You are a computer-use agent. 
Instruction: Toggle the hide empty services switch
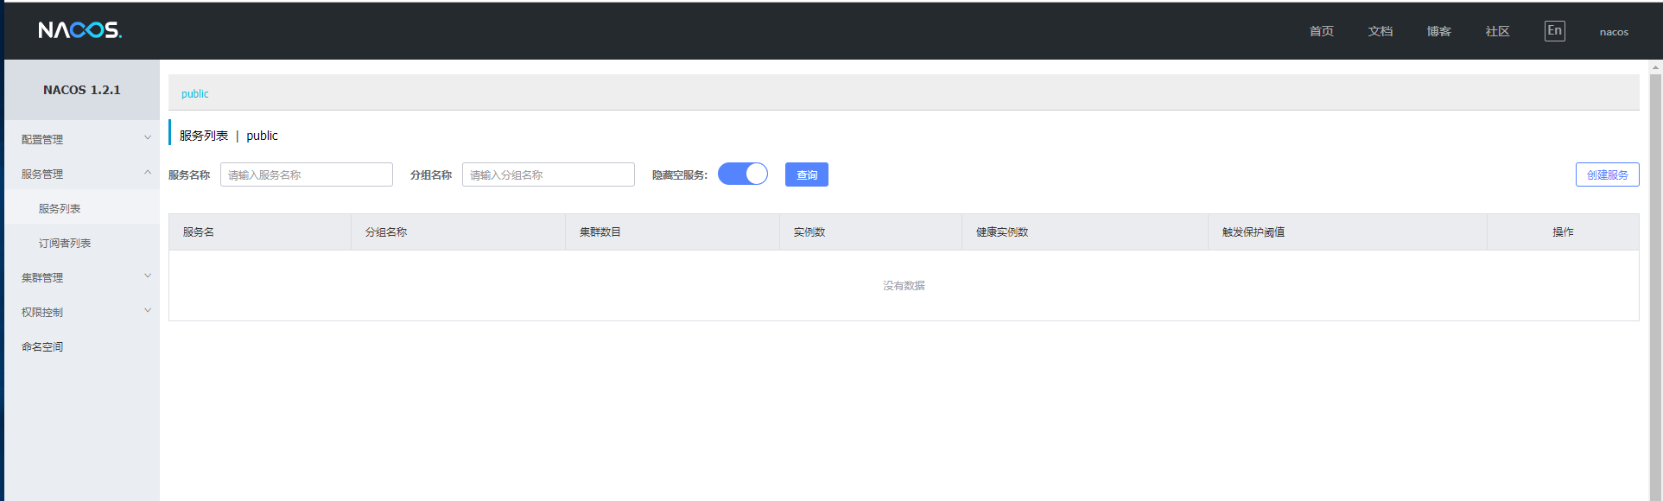coord(742,174)
